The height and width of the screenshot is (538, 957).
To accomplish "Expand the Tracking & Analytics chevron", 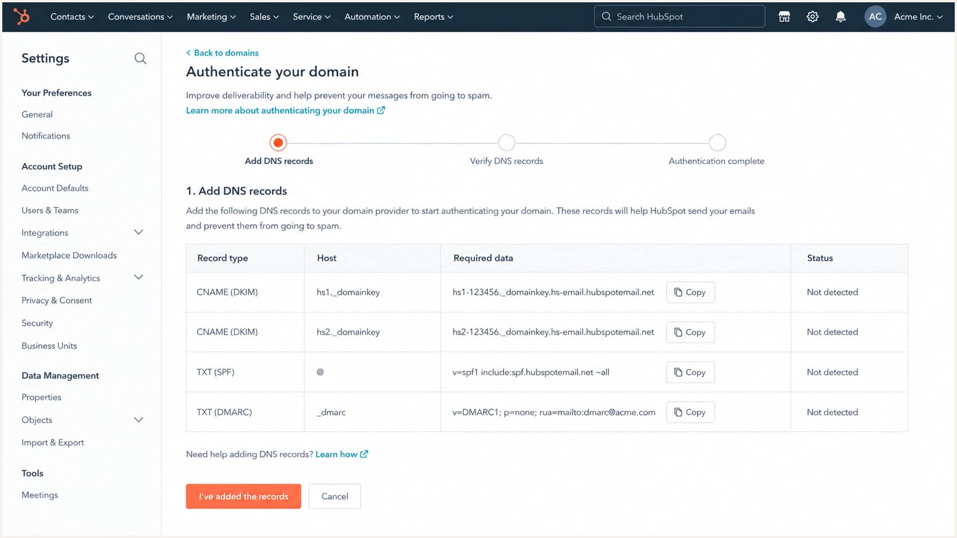I will [x=139, y=277].
